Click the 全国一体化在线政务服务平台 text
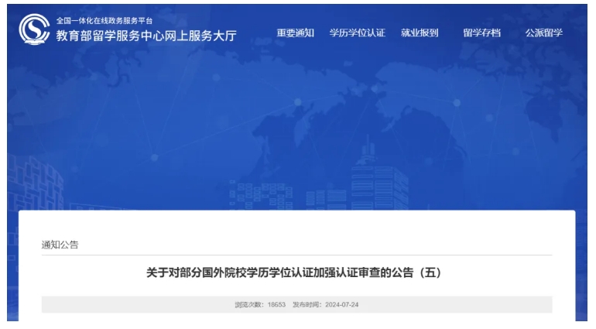Viewport: 596px width, 329px height. pyautogui.click(x=104, y=21)
